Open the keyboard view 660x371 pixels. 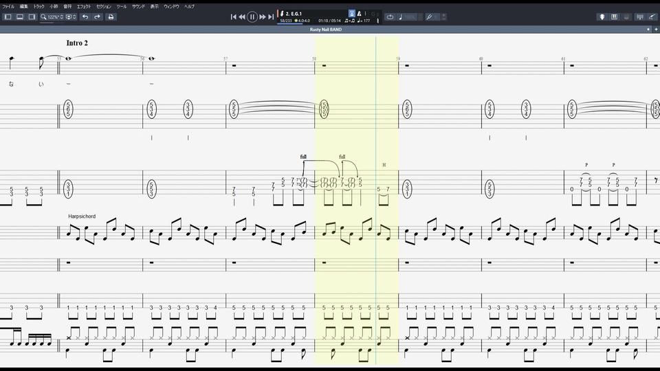[614, 16]
